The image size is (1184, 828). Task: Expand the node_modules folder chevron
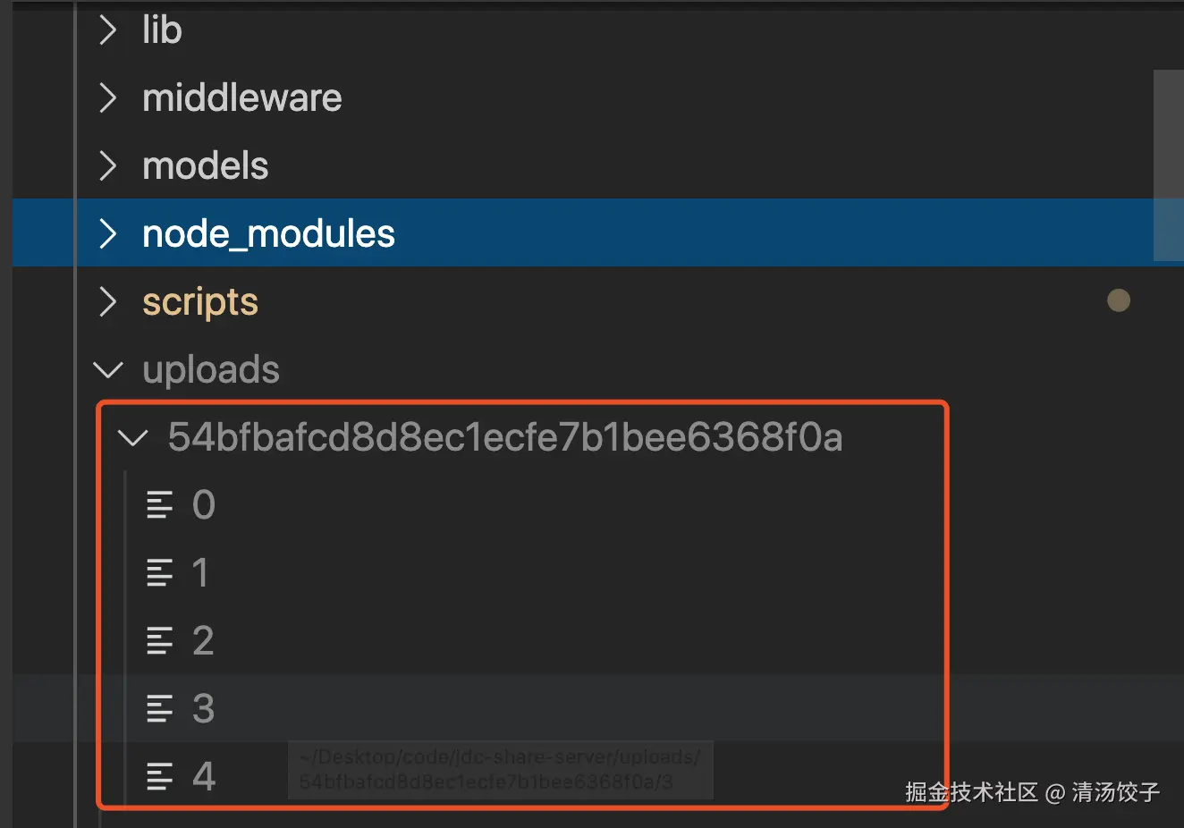108,234
